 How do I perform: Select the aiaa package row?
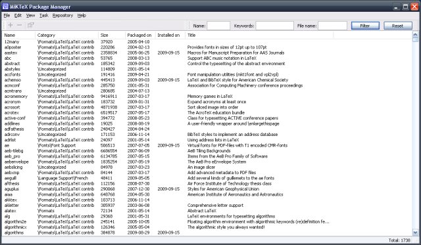(207, 194)
